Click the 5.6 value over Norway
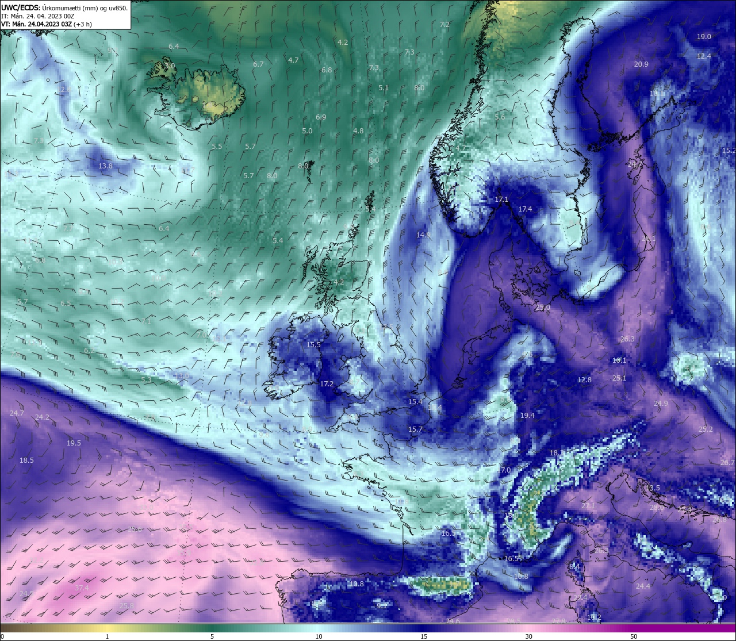Screen dimensions: 736x641 [500, 117]
